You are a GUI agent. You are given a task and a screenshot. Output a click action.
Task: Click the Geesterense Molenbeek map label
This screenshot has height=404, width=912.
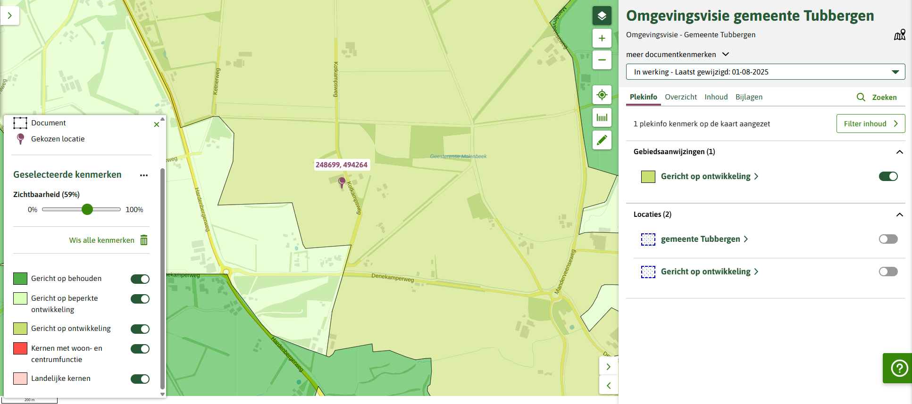pyautogui.click(x=458, y=157)
